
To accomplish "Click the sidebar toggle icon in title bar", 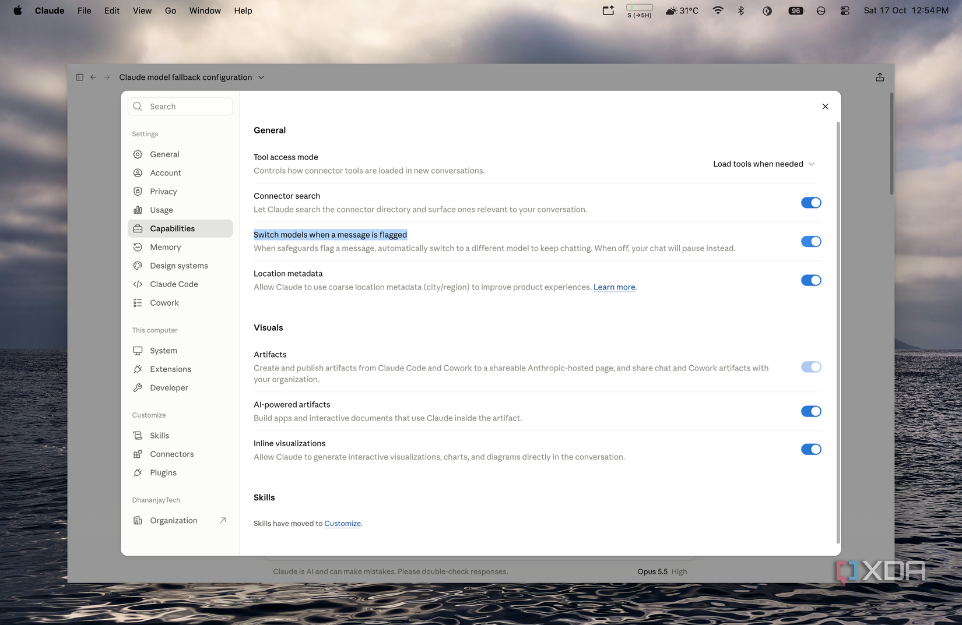I will pos(80,77).
